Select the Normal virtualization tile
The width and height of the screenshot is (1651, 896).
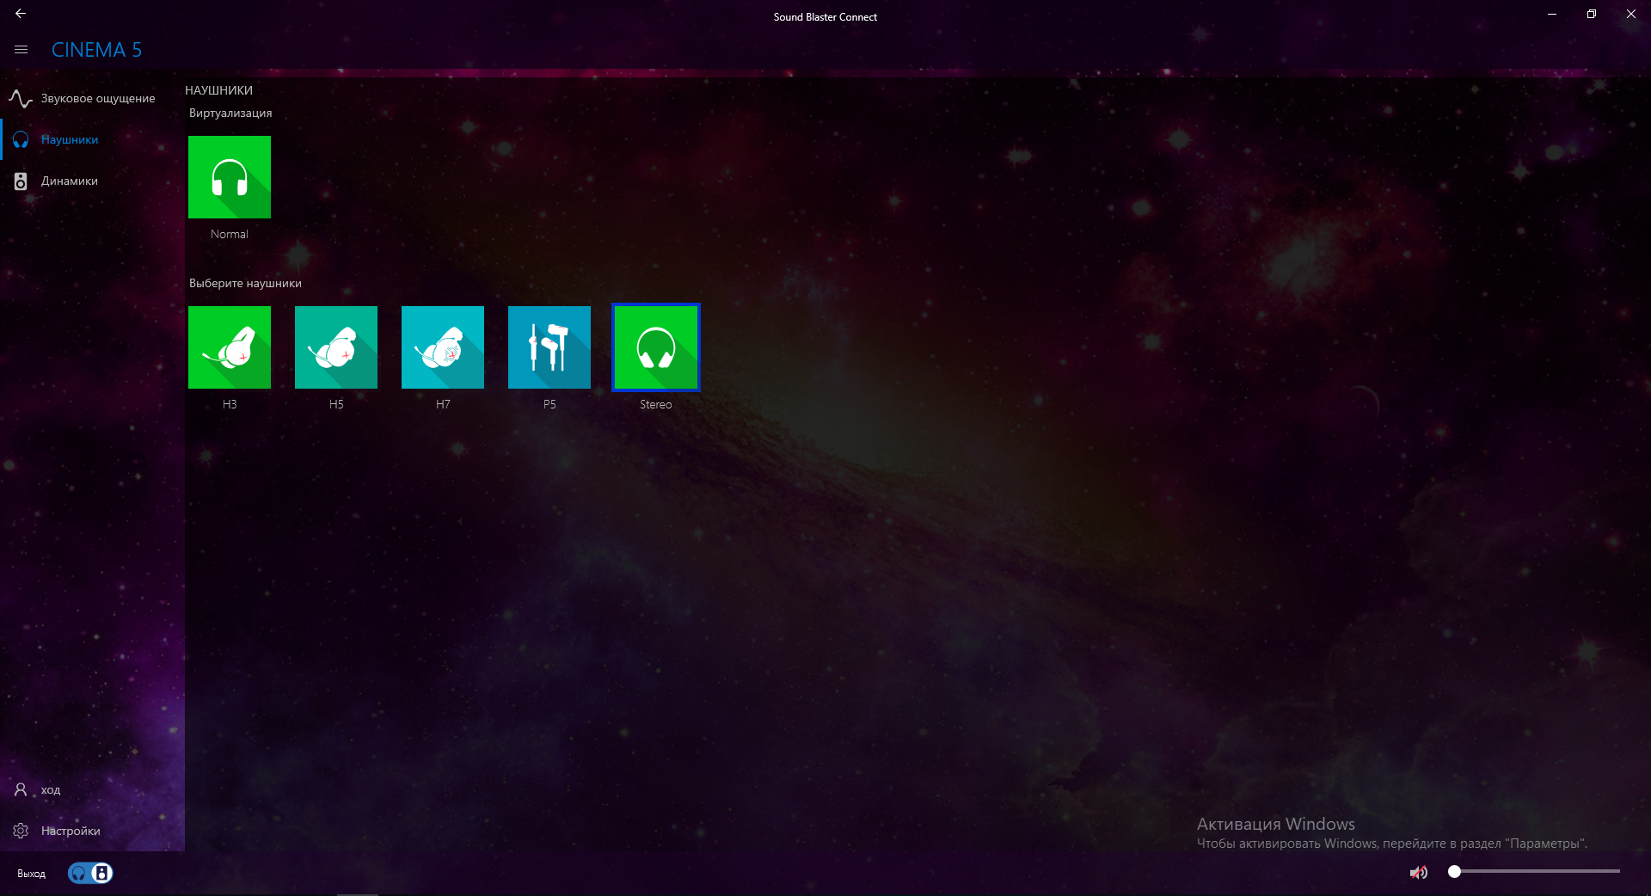230,177
